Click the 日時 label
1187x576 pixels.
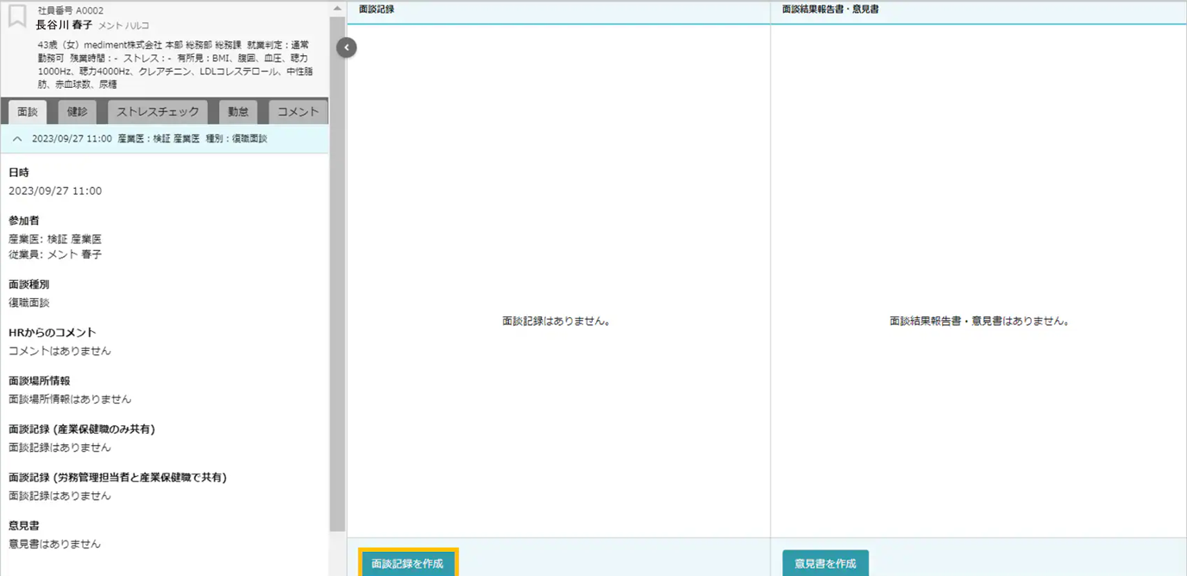pos(19,172)
